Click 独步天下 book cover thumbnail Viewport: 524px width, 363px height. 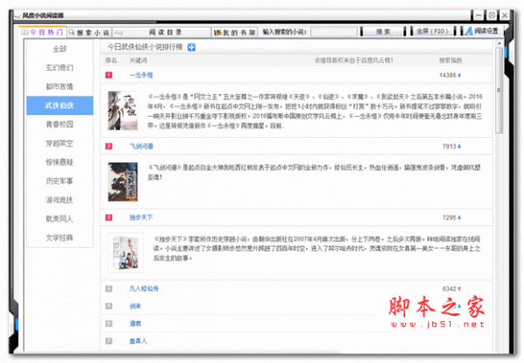click(x=126, y=253)
